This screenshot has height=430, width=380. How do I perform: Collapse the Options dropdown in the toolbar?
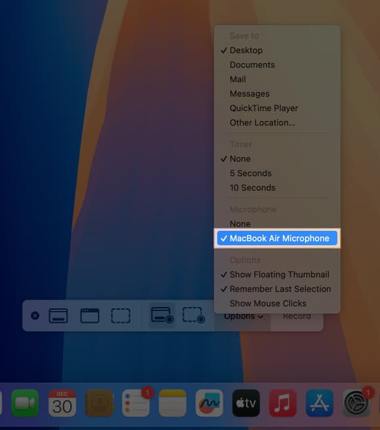tap(243, 316)
